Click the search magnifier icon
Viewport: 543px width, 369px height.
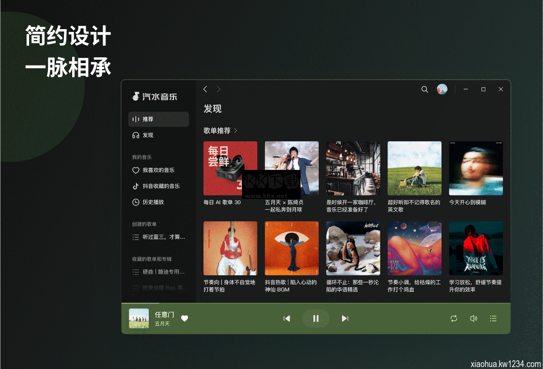coord(425,89)
